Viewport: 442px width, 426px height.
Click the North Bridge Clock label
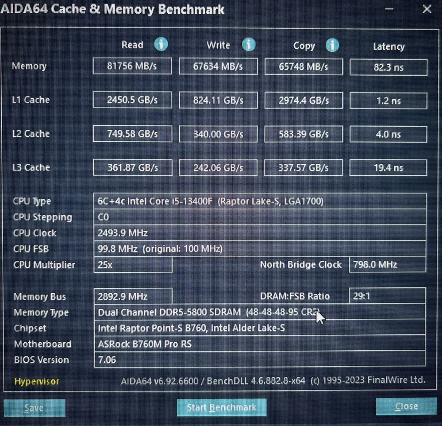[x=301, y=264]
